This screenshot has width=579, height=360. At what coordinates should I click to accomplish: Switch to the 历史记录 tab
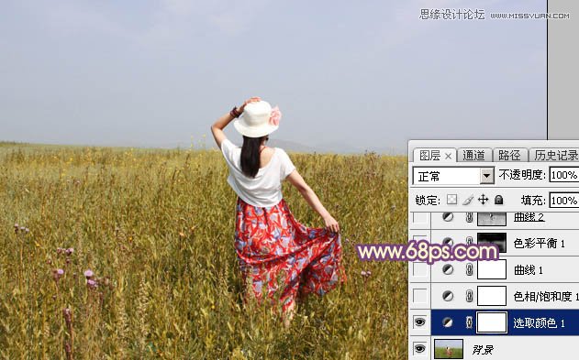click(x=555, y=156)
